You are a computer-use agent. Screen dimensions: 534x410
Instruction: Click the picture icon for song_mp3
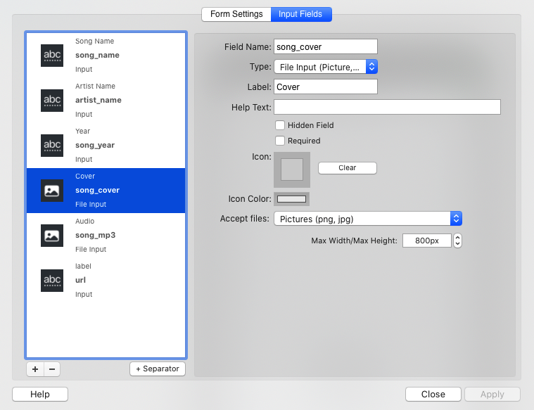[52, 236]
